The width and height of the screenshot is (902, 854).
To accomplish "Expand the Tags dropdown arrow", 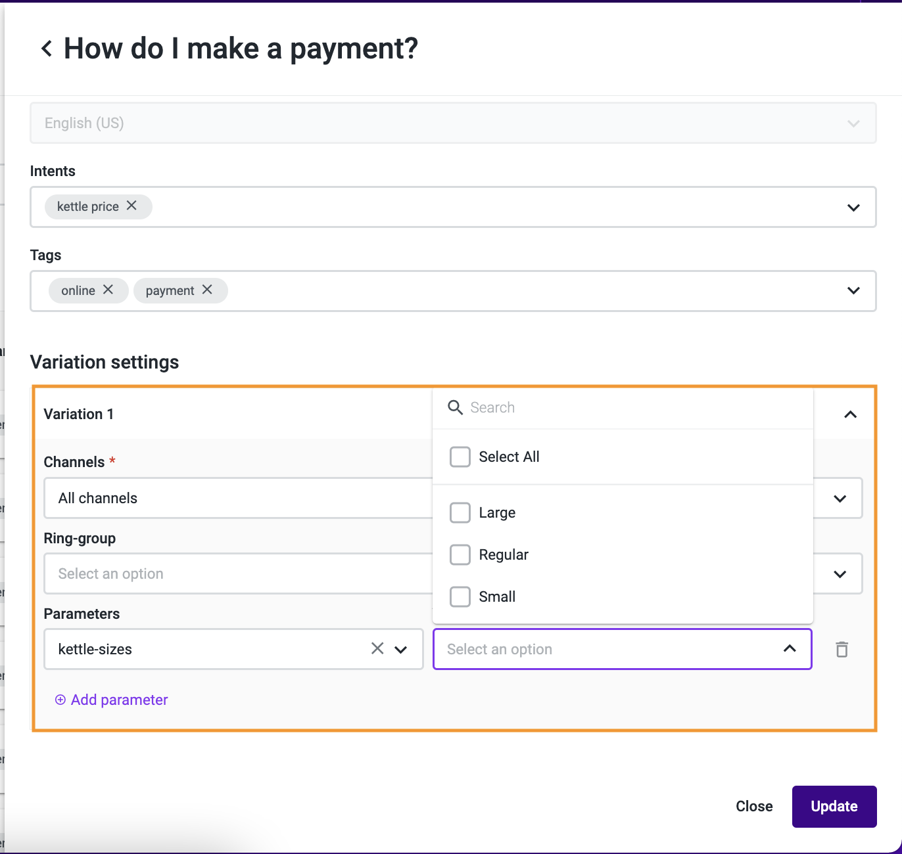I will (x=853, y=290).
